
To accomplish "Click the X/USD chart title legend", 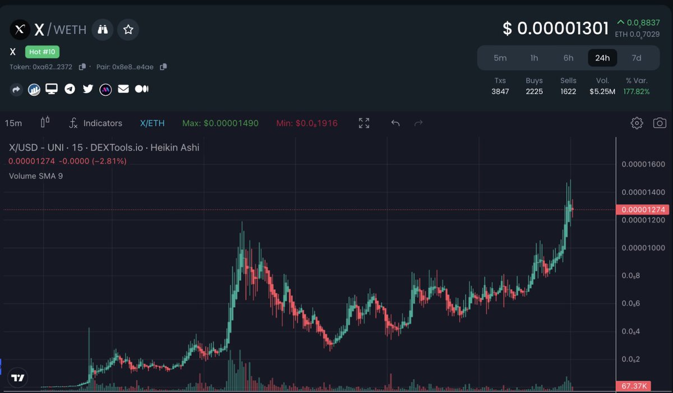I will click(104, 147).
